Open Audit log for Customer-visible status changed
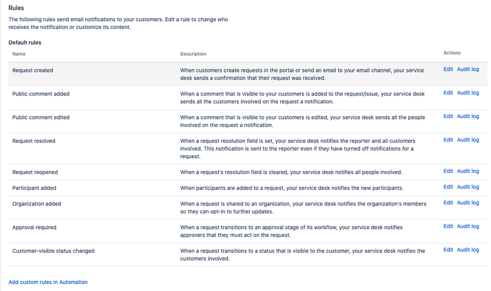 click(468, 250)
